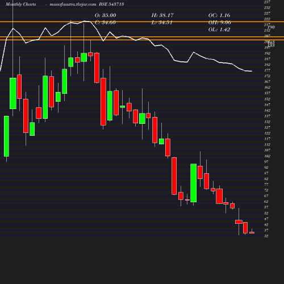Click the tall green candle spanning 62 to 95
The width and height of the screenshot is (284, 284).
pos(193,183)
